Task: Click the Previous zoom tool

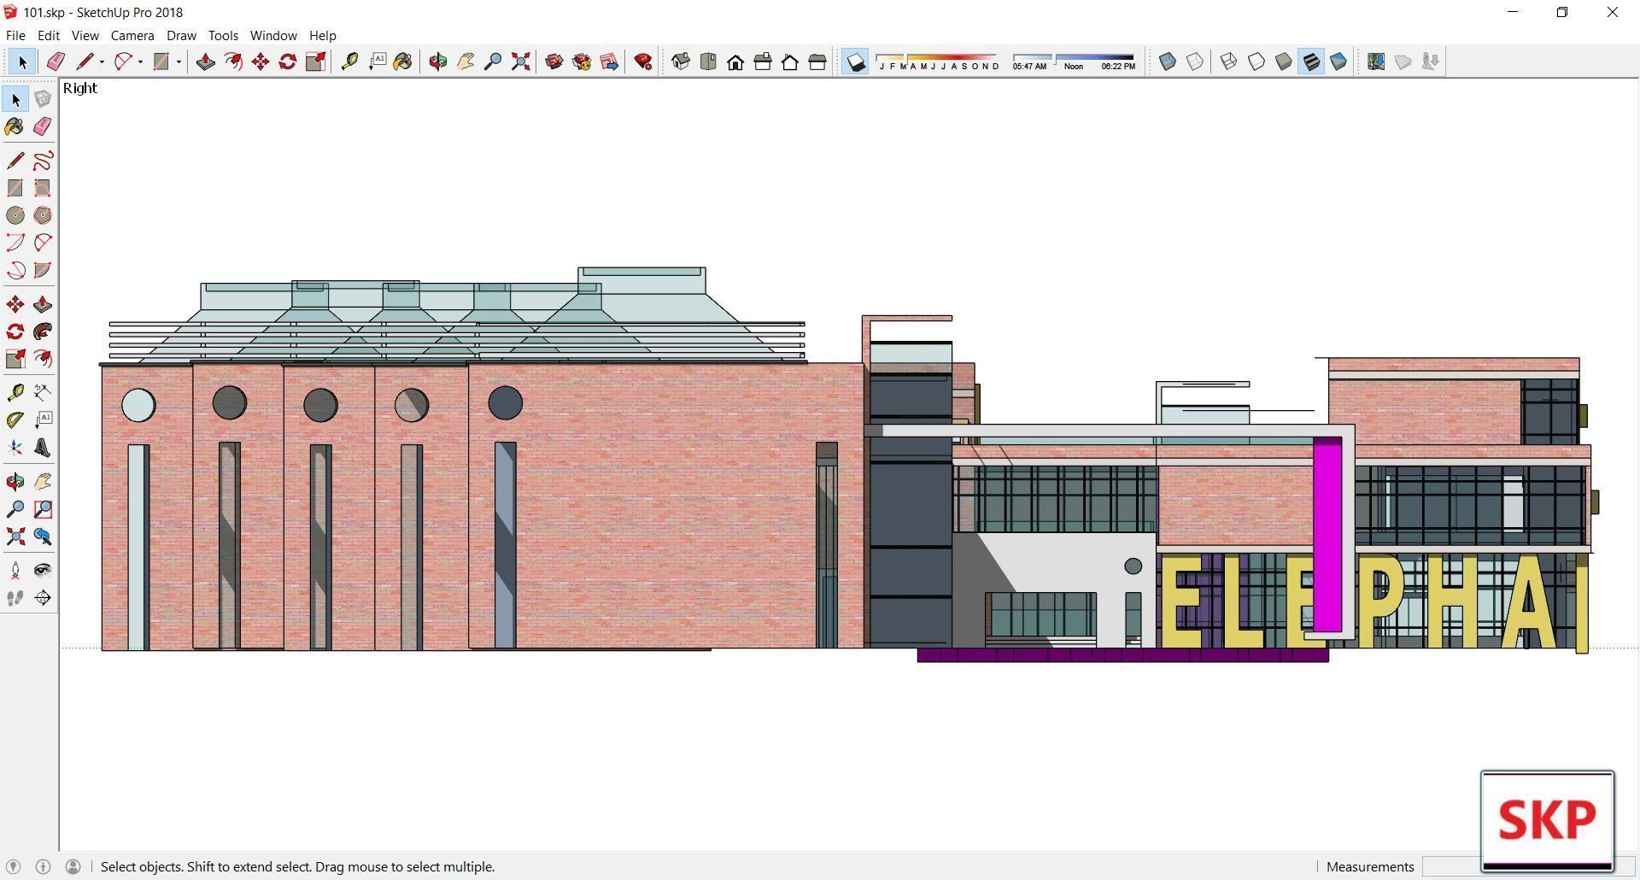Action: (x=43, y=537)
